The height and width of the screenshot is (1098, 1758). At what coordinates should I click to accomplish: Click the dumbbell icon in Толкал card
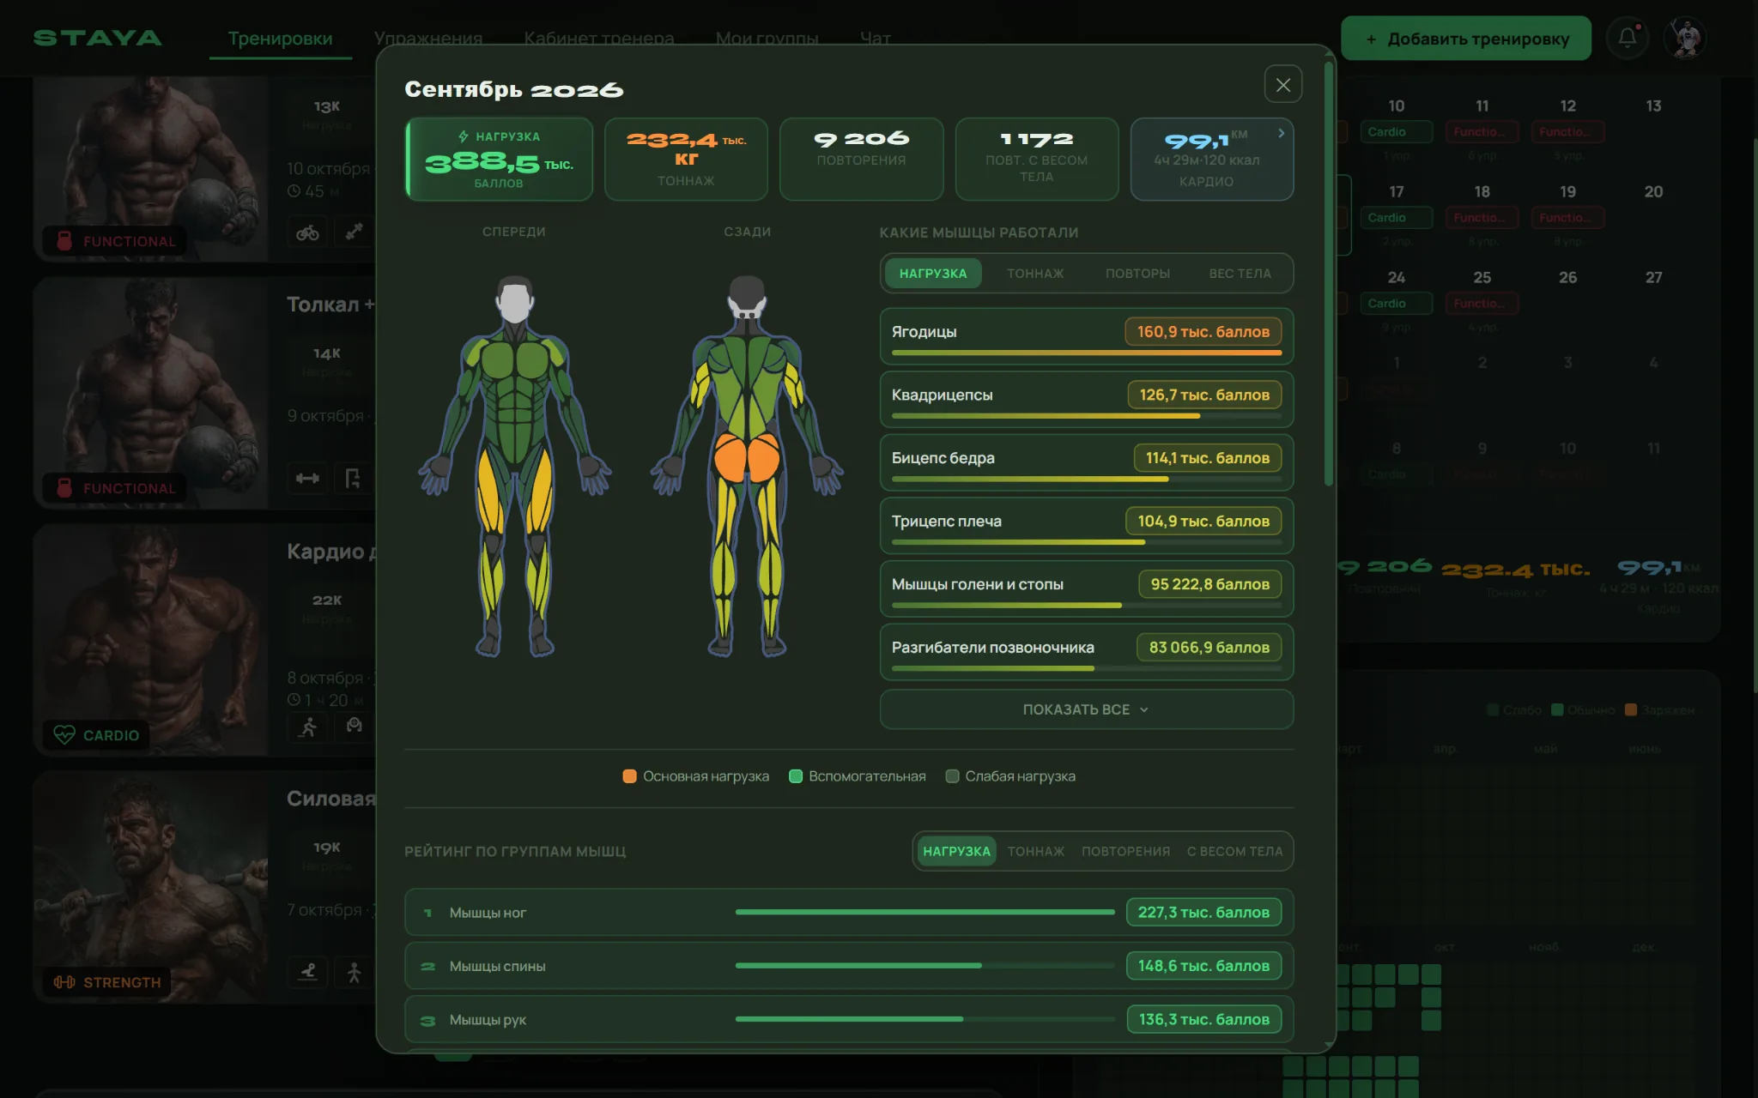pyautogui.click(x=307, y=479)
